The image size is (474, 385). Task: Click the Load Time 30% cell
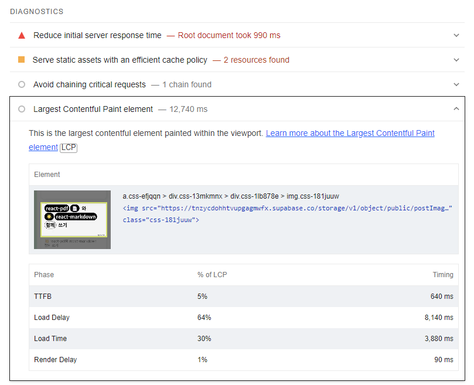tap(204, 339)
